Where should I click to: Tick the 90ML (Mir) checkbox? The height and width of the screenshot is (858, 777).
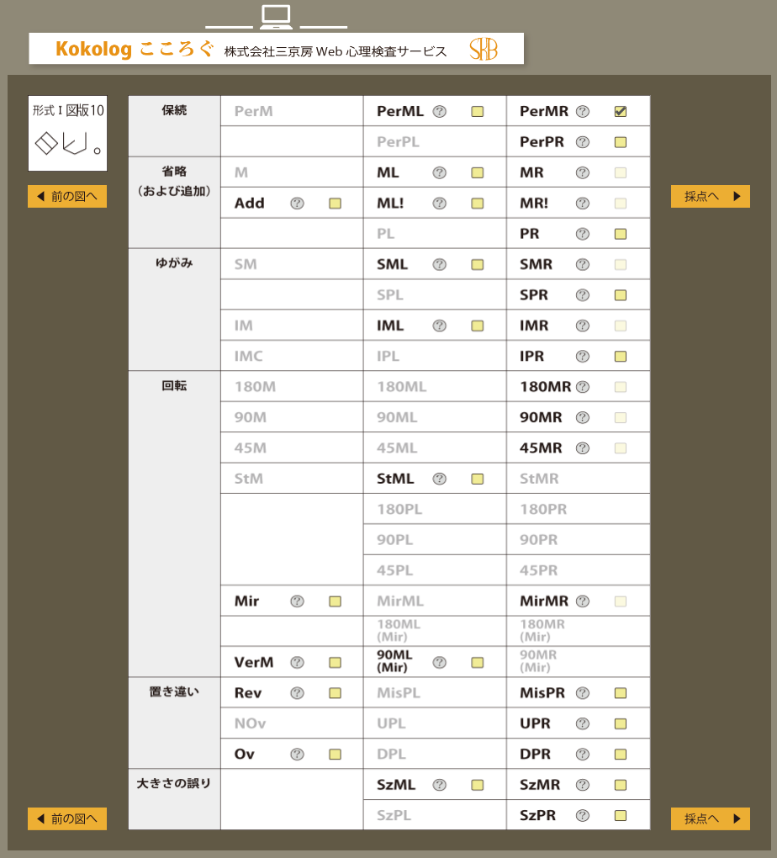[478, 663]
